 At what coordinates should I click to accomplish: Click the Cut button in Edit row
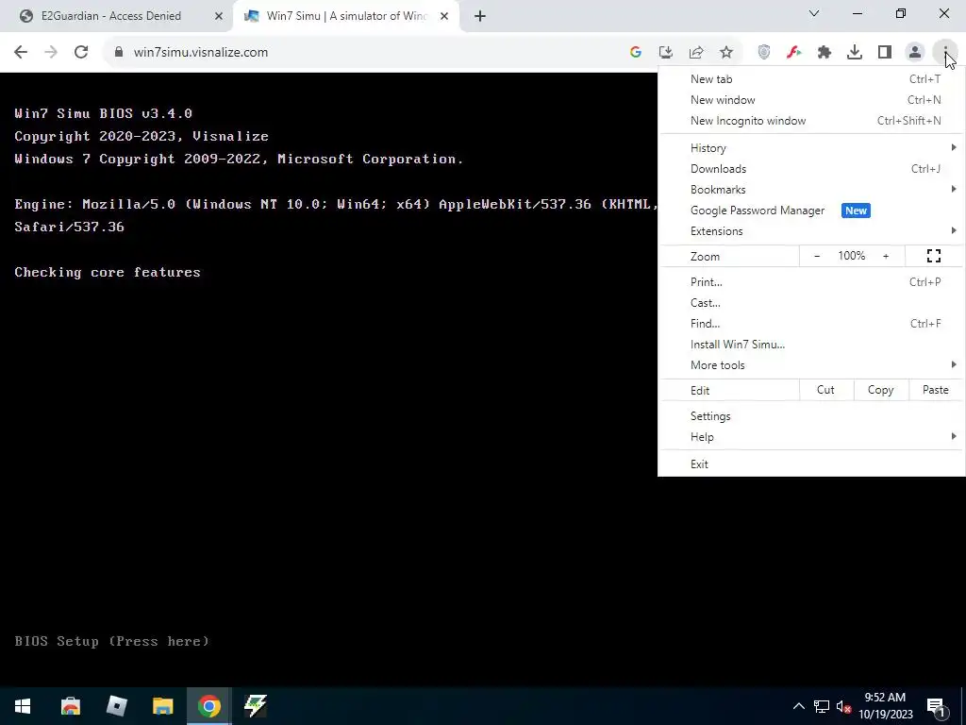pos(825,390)
